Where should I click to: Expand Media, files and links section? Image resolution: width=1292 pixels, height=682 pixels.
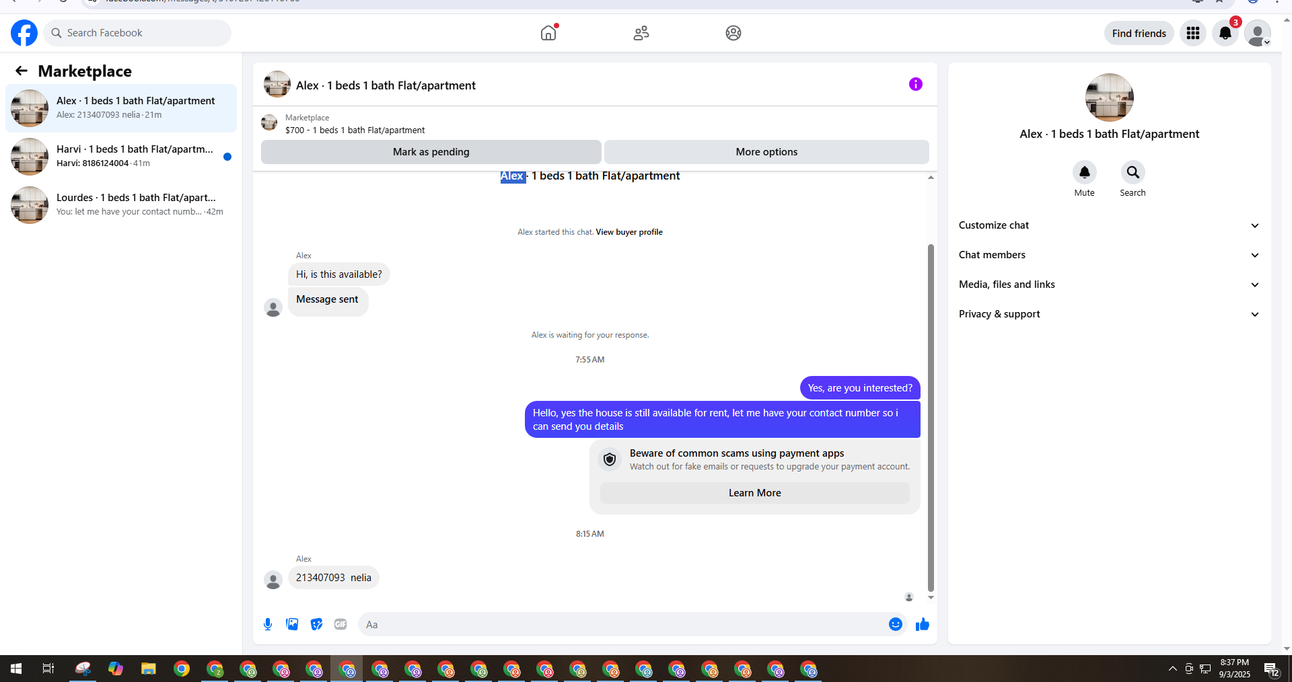(1109, 285)
